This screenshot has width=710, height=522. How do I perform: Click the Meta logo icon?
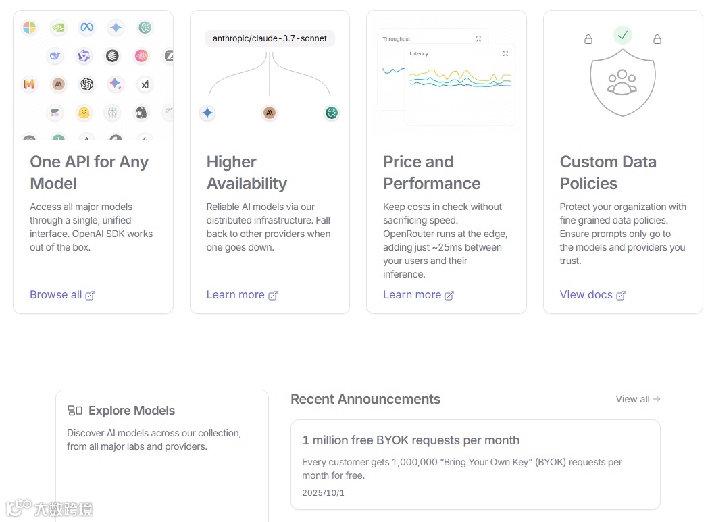click(86, 28)
